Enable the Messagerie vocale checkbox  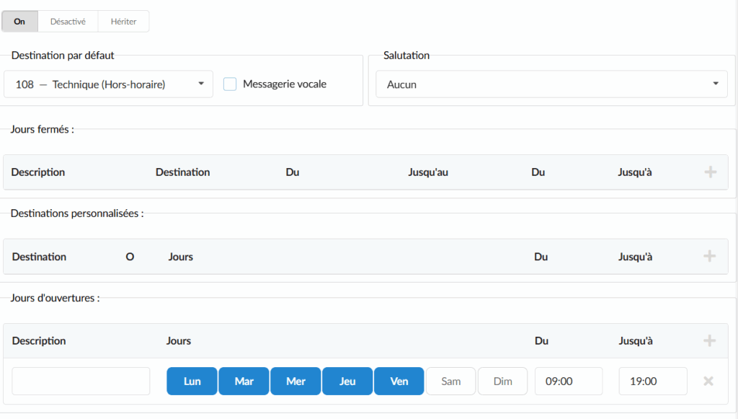[x=230, y=84]
